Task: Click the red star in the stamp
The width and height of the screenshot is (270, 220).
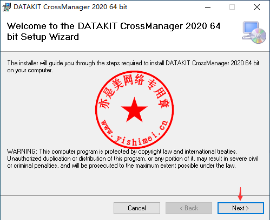Action: point(134,109)
